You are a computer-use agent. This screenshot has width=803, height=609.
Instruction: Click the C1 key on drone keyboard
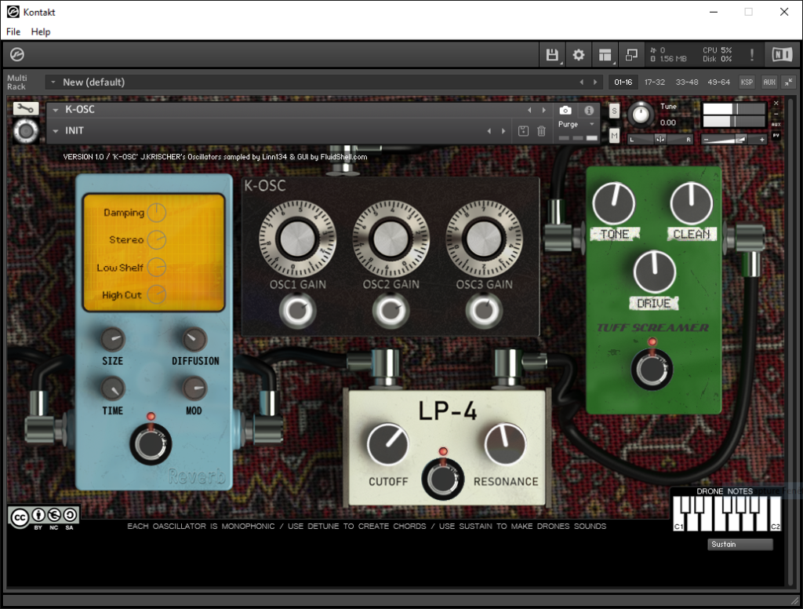(x=678, y=514)
